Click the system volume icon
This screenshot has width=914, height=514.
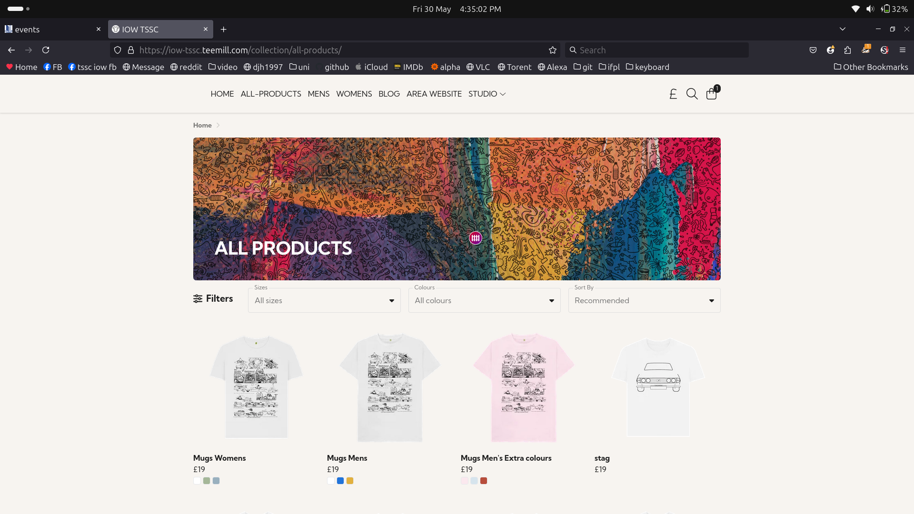click(x=870, y=9)
